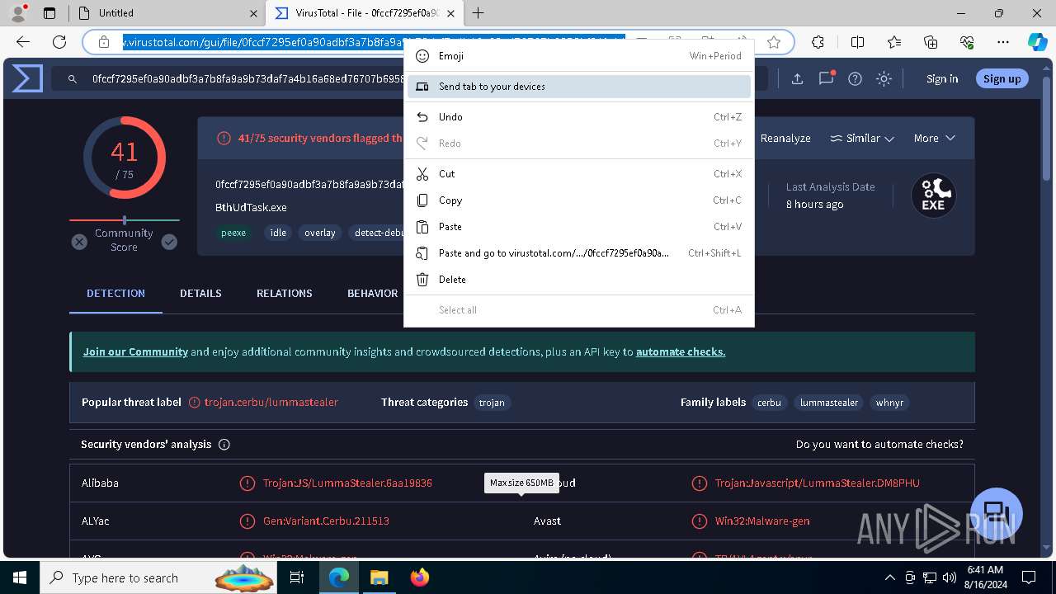Click the lummastealer family label
The height and width of the screenshot is (594, 1056).
829,403
